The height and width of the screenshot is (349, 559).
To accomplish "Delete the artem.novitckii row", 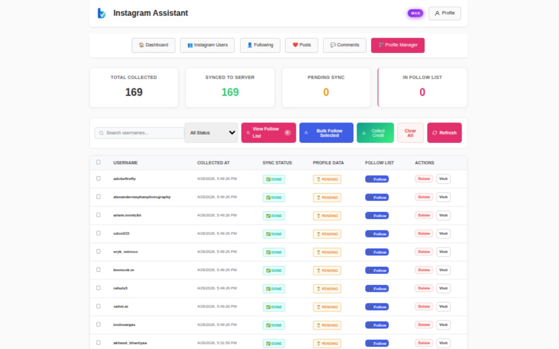I will 424,216.
